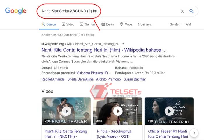The height and width of the screenshot is (140, 204).
Task: Select the Semua all results tab
Action: (x=49, y=24)
